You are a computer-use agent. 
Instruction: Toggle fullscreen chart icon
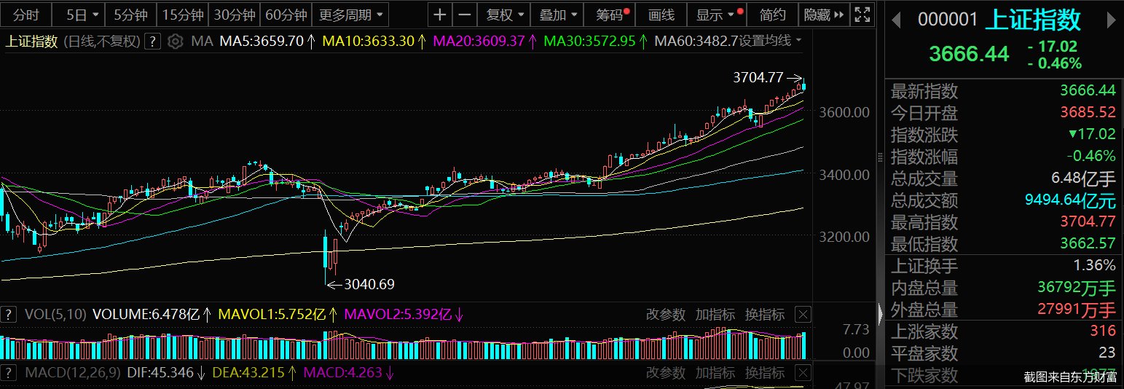pos(862,15)
